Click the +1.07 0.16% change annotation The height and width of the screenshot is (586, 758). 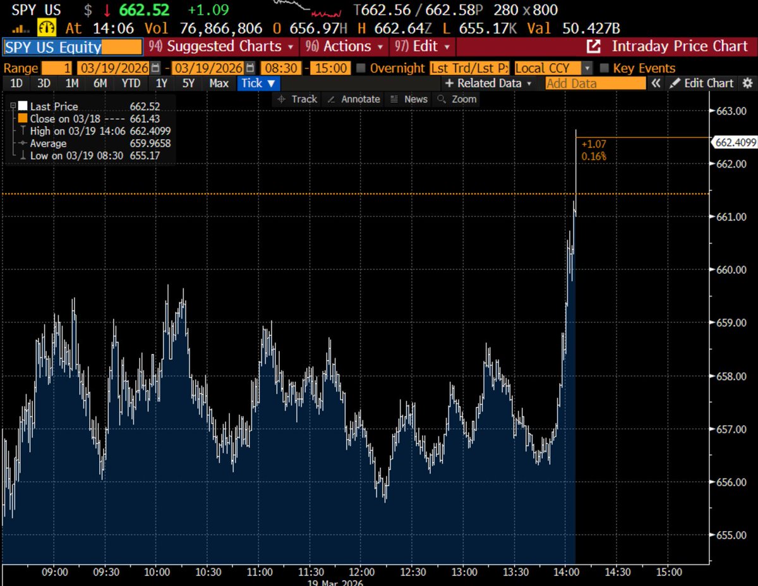coord(593,150)
